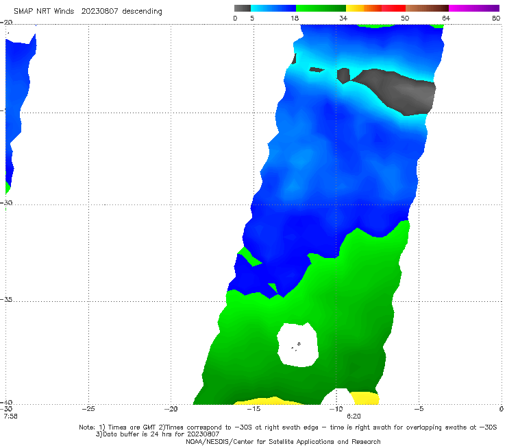
Task: Click the swath time label '7:58'
Action: point(11,416)
